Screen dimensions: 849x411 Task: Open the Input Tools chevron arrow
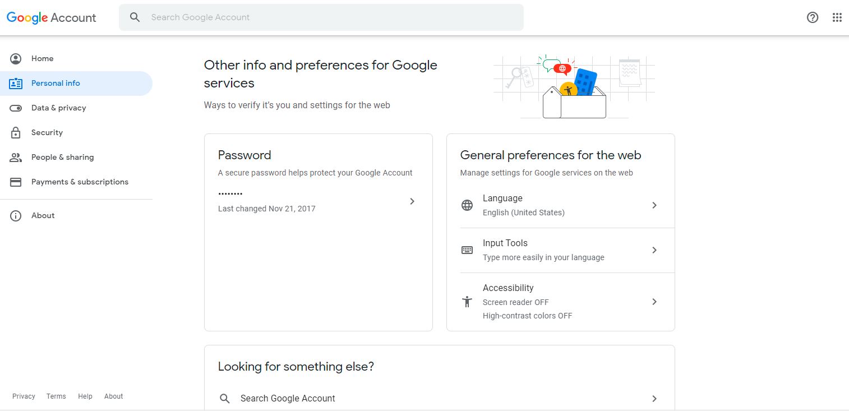[654, 250]
